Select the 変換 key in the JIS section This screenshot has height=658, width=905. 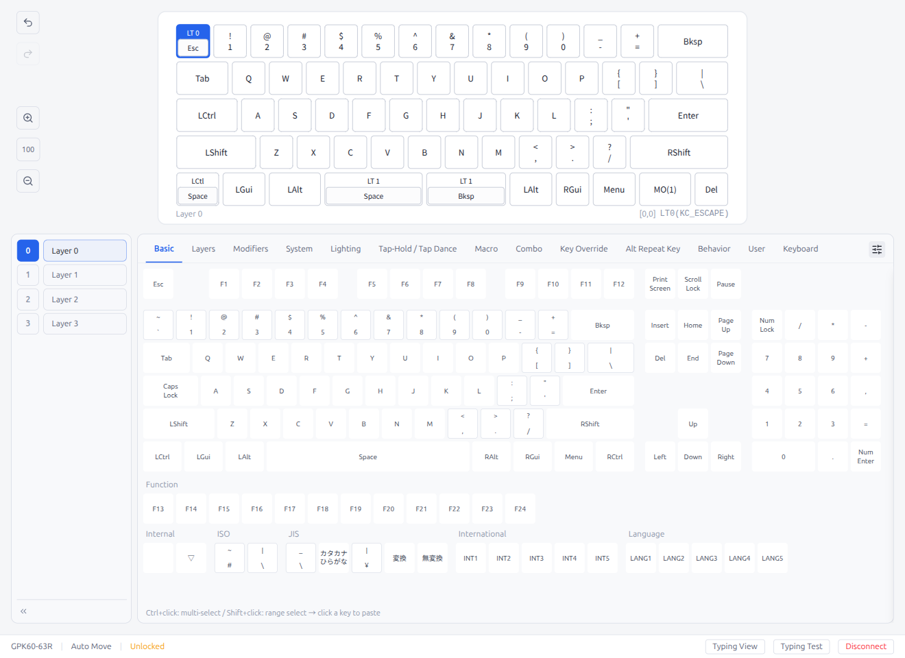pos(400,557)
